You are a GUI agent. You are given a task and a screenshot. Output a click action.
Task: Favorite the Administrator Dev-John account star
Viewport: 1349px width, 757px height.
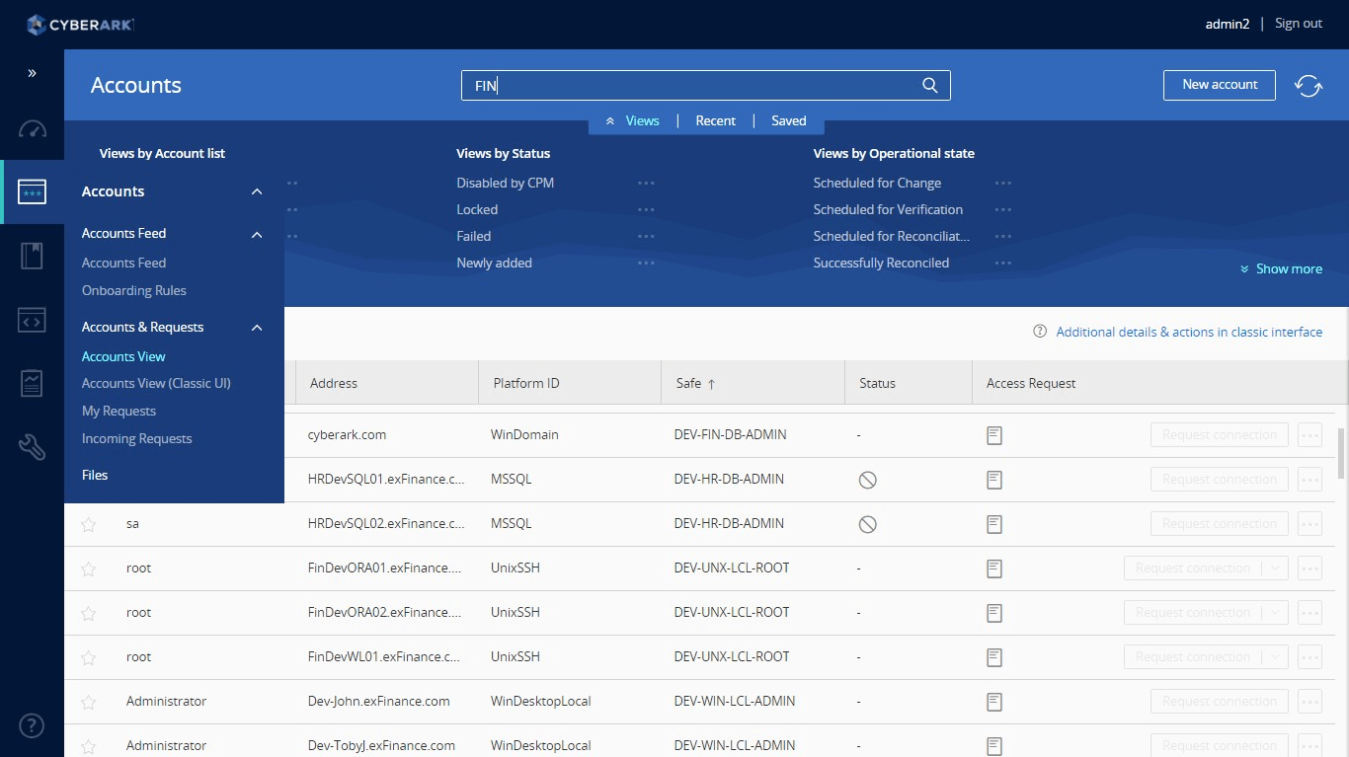[x=89, y=702]
